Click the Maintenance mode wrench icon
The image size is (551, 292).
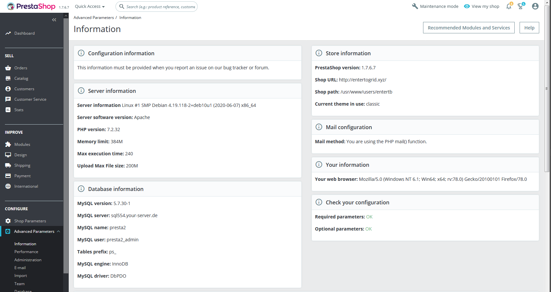(x=415, y=6)
